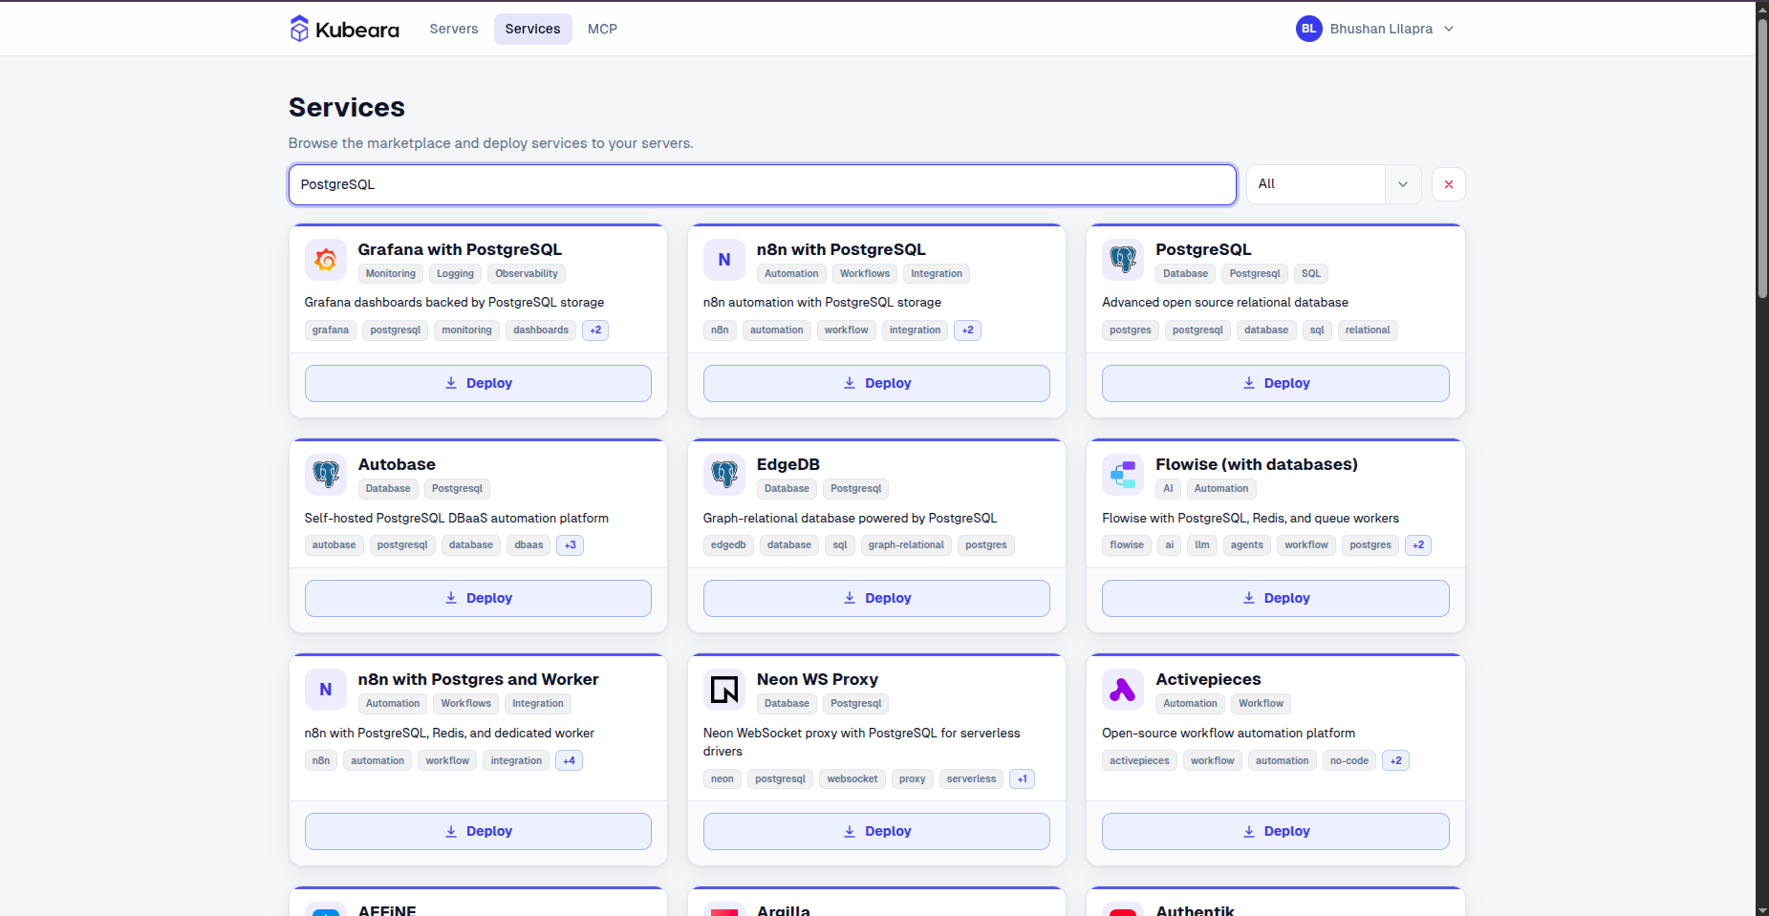Click the websocket tag on Neon card
Image resolution: width=1769 pixels, height=916 pixels.
(852, 779)
